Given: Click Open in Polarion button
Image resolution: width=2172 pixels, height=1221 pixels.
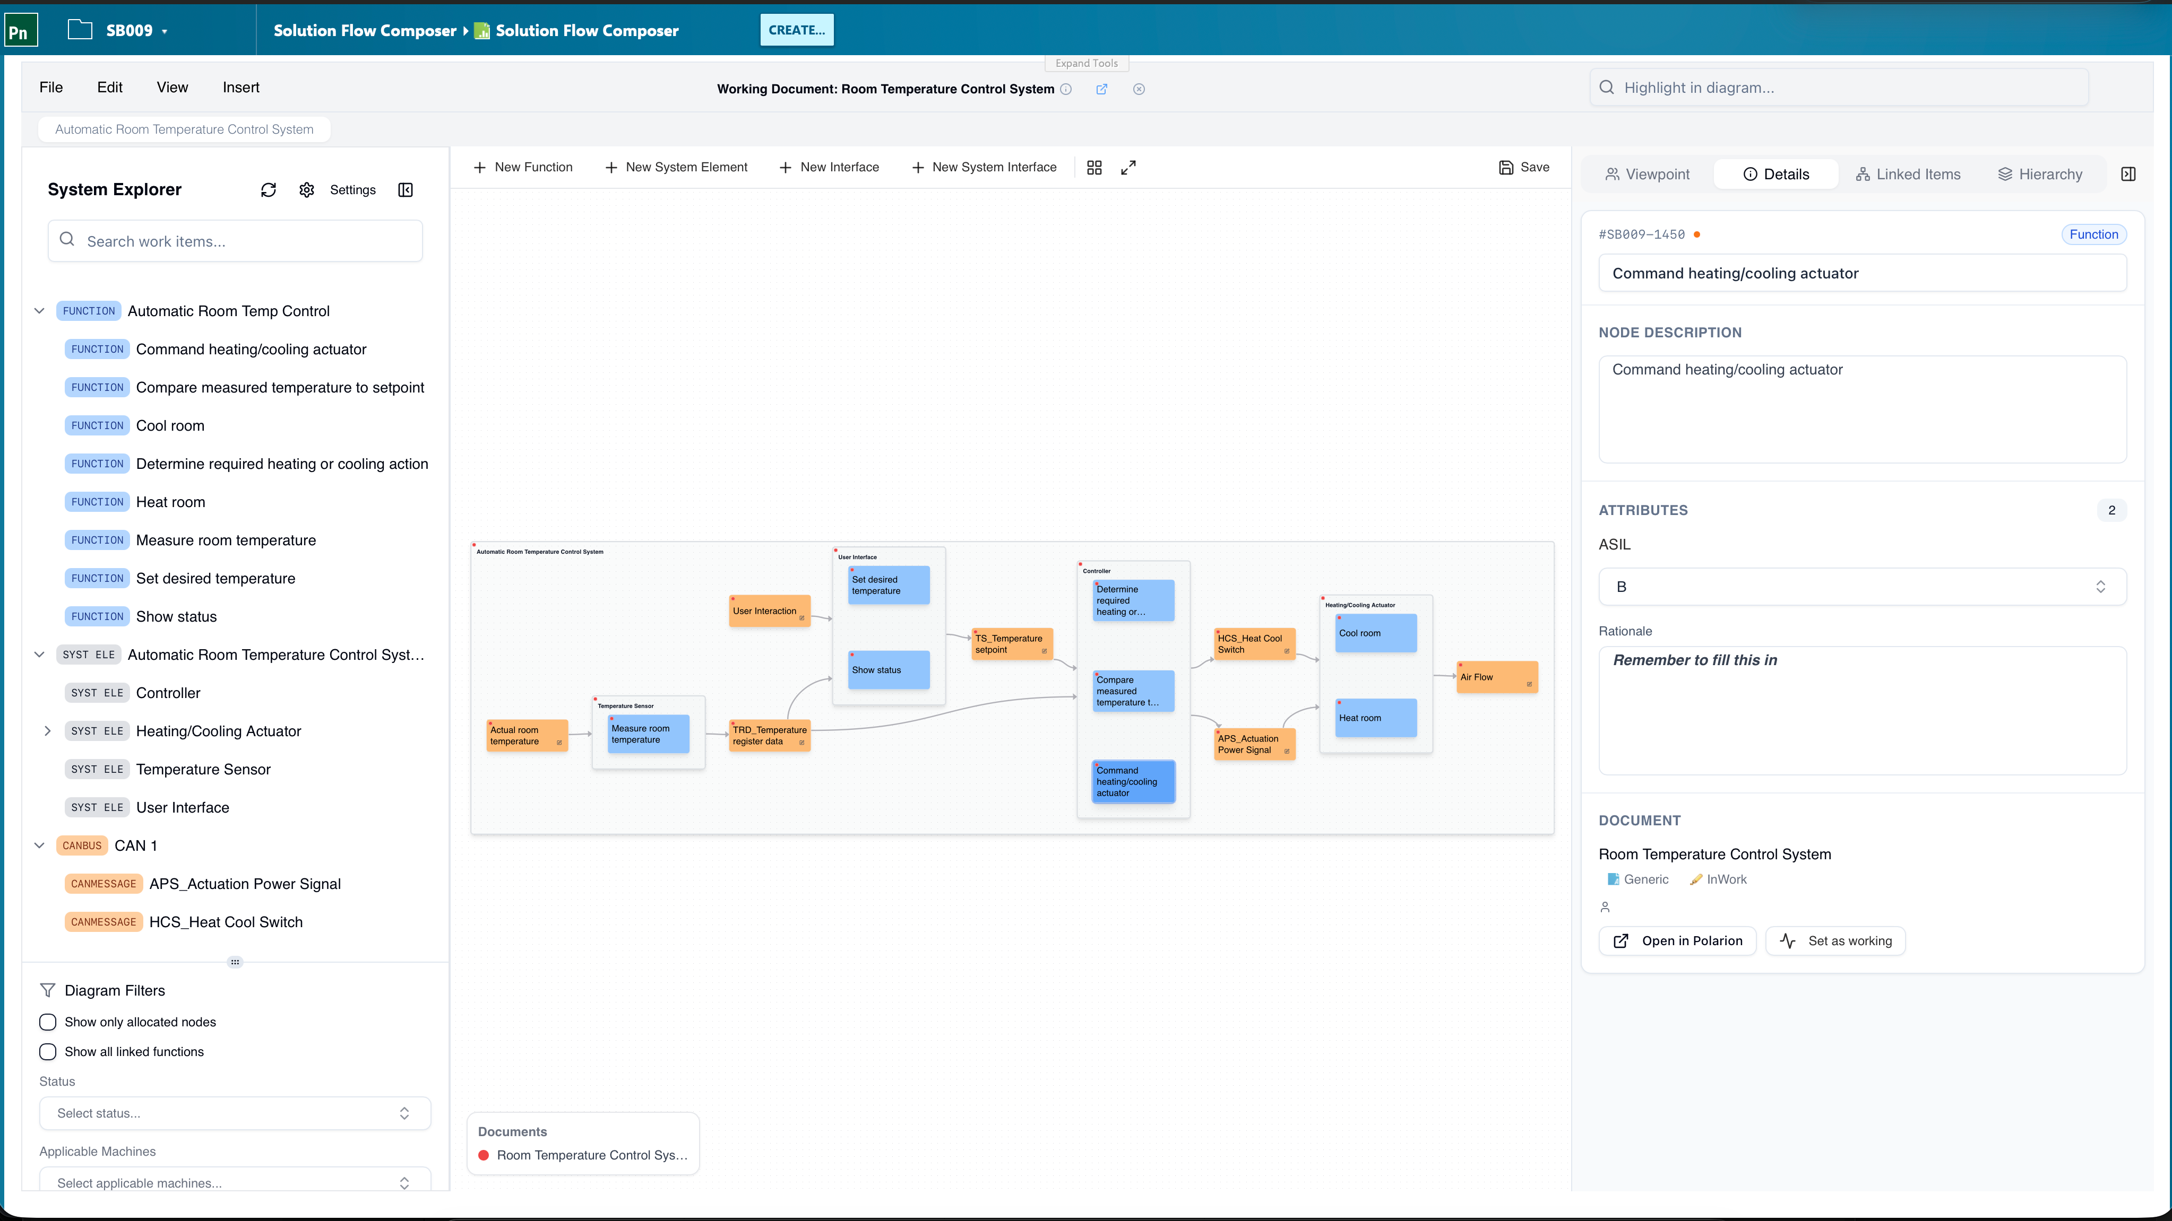Looking at the screenshot, I should click(x=1677, y=941).
